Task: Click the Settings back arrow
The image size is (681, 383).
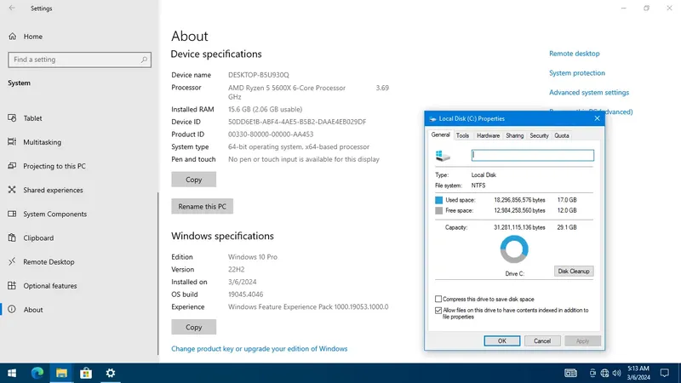Action: point(12,8)
